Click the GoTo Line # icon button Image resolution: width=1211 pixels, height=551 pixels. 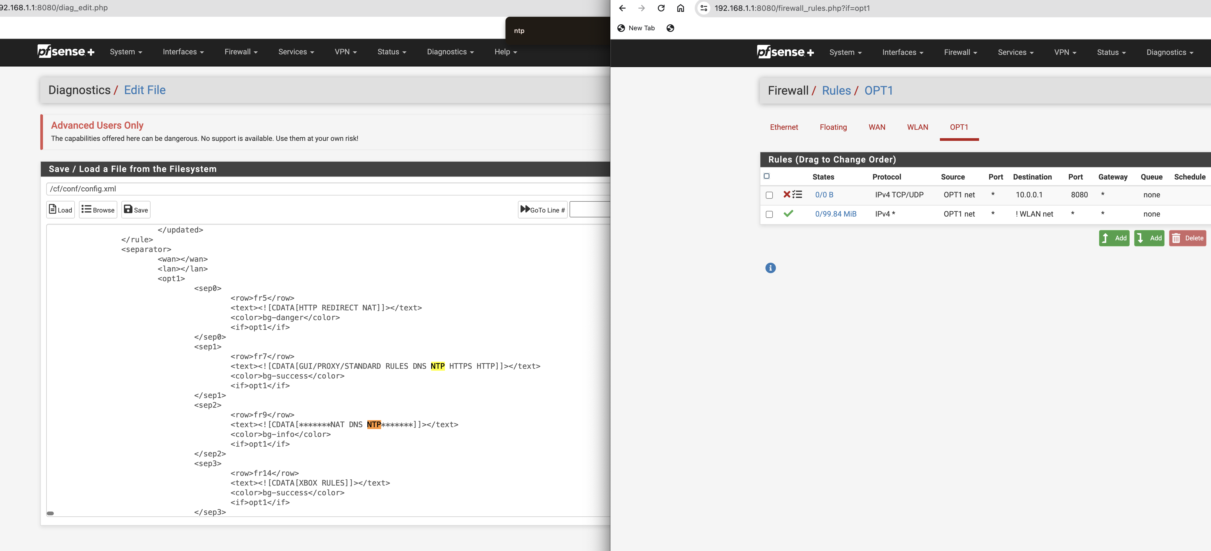543,210
